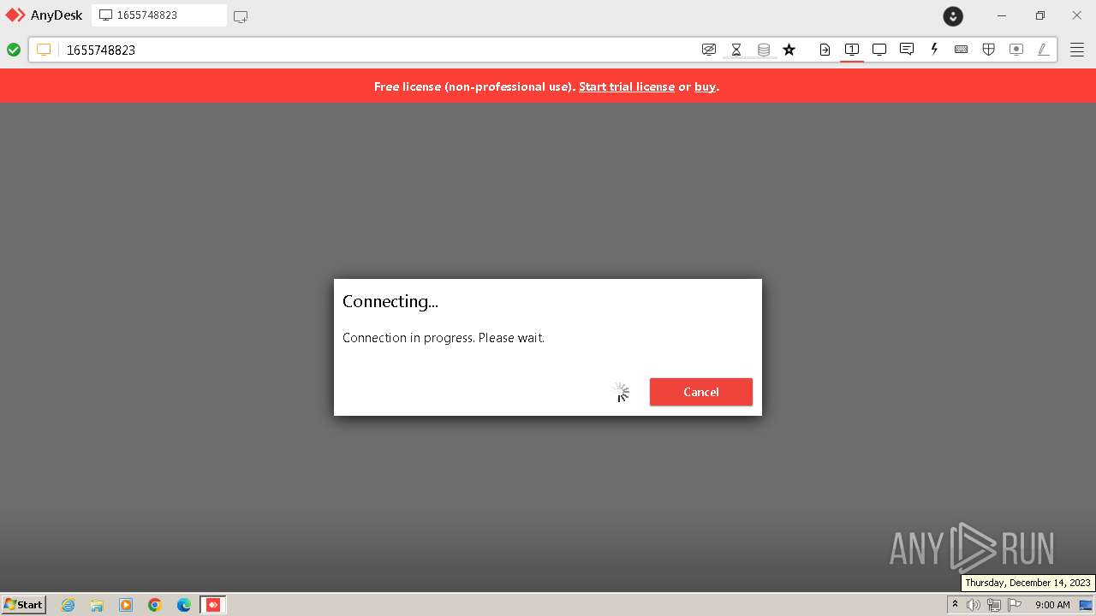Open the actions lightning bolt menu
1096x616 pixels.
pos(934,50)
